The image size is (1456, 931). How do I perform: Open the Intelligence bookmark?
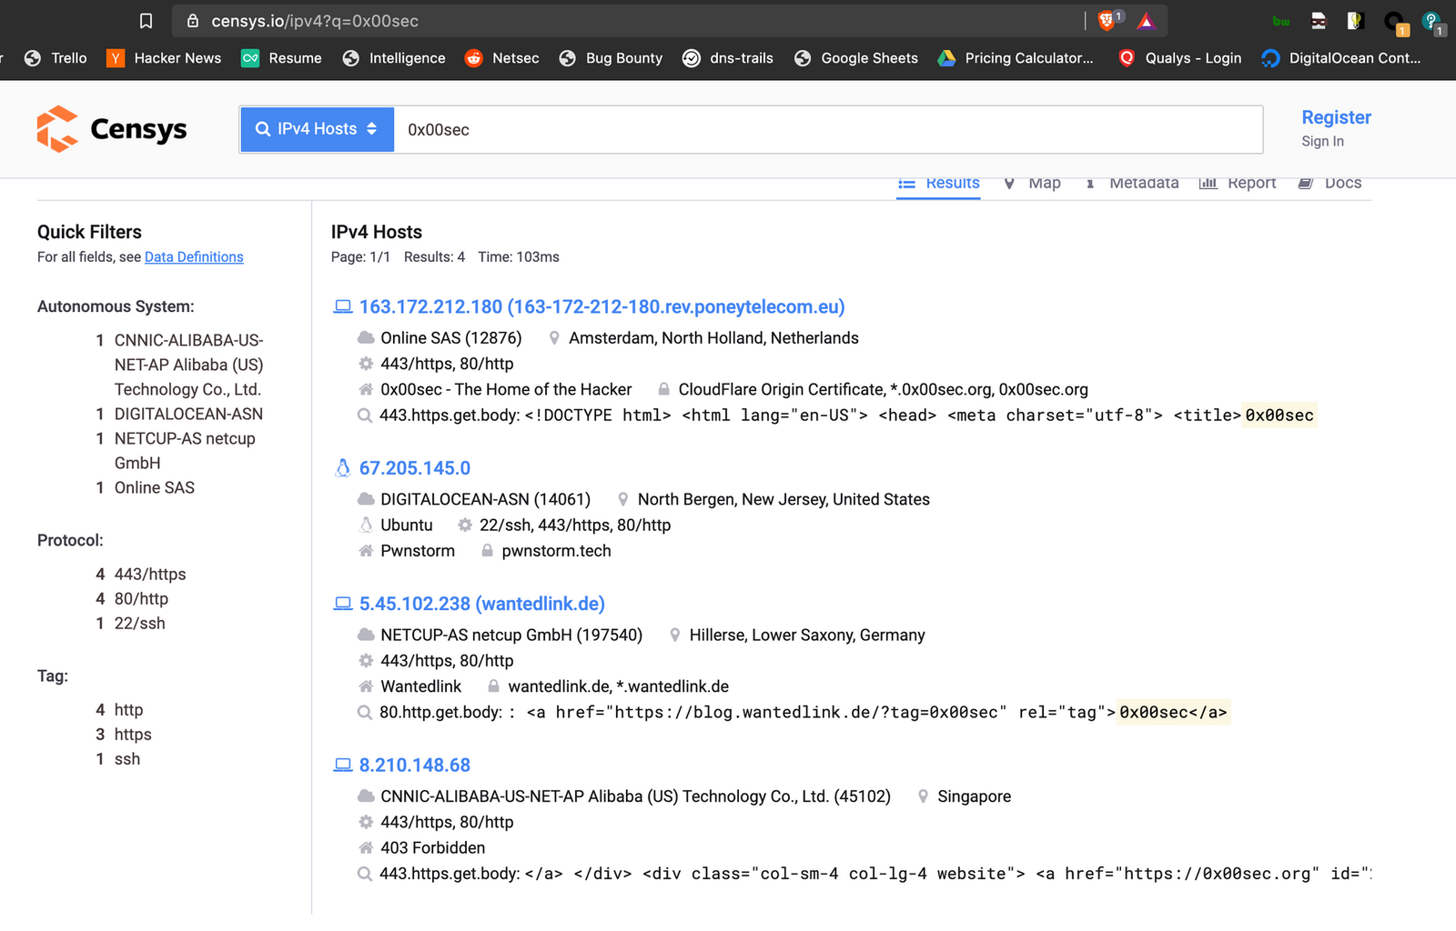click(x=394, y=58)
